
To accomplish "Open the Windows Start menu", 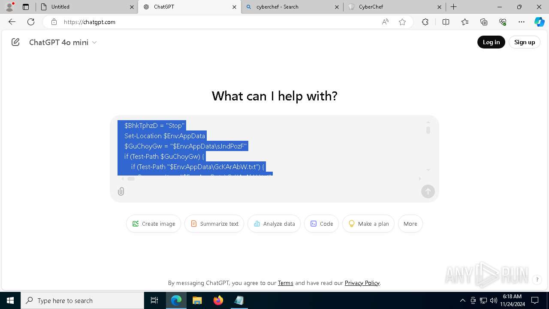I will pos(10,300).
